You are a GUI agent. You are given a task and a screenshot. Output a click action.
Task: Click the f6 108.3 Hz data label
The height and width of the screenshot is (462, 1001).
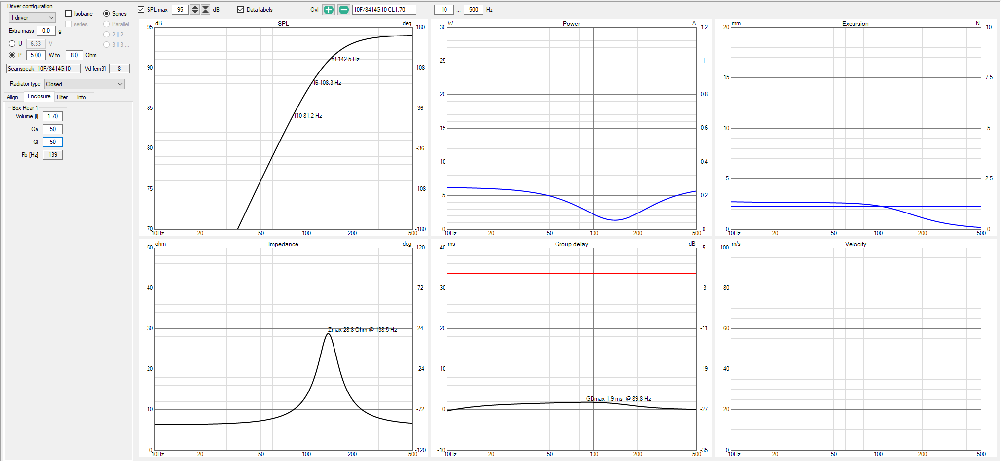pos(328,83)
